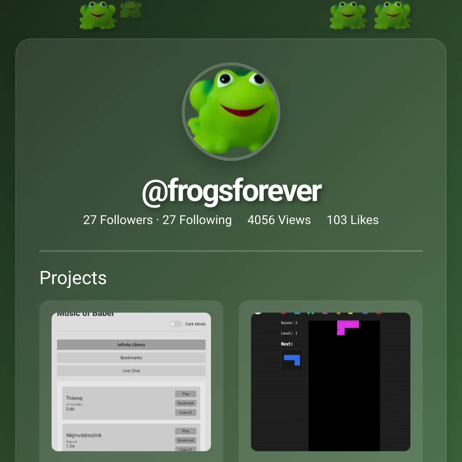Viewport: 462px width, 462px height.
Task: Open the 27 Following list
Action: click(197, 220)
